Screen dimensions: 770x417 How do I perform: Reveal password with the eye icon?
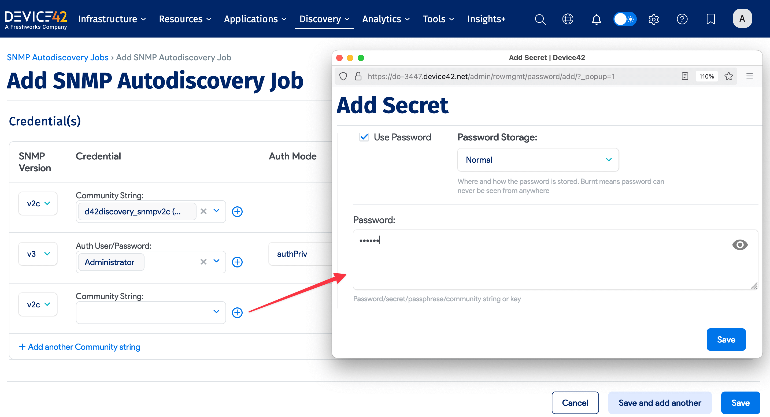(x=739, y=245)
